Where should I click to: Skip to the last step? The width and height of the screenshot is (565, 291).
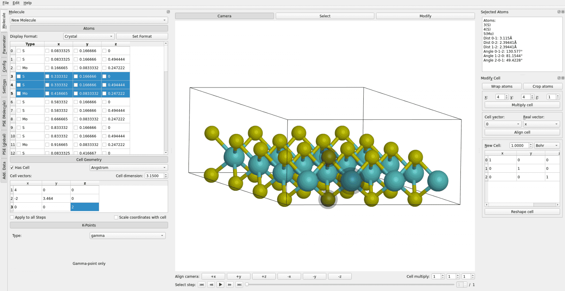click(239, 285)
